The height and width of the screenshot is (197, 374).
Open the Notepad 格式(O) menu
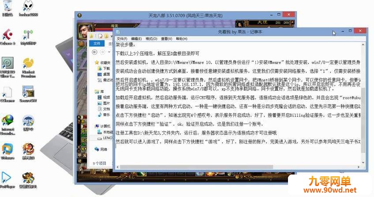pos(151,39)
